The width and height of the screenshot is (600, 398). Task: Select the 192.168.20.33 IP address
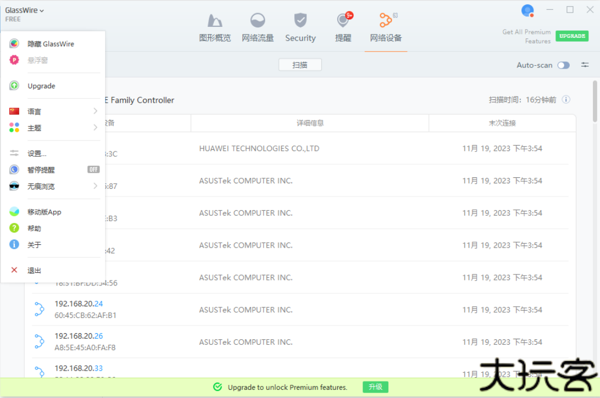click(79, 368)
